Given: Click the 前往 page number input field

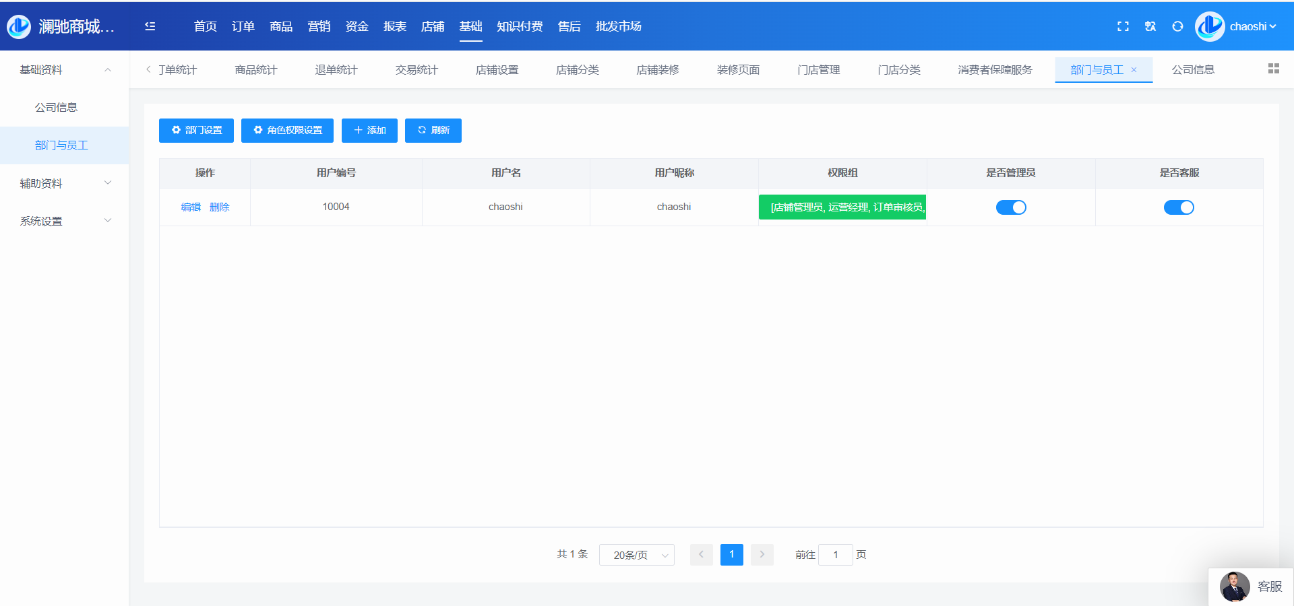Looking at the screenshot, I should click(x=835, y=555).
